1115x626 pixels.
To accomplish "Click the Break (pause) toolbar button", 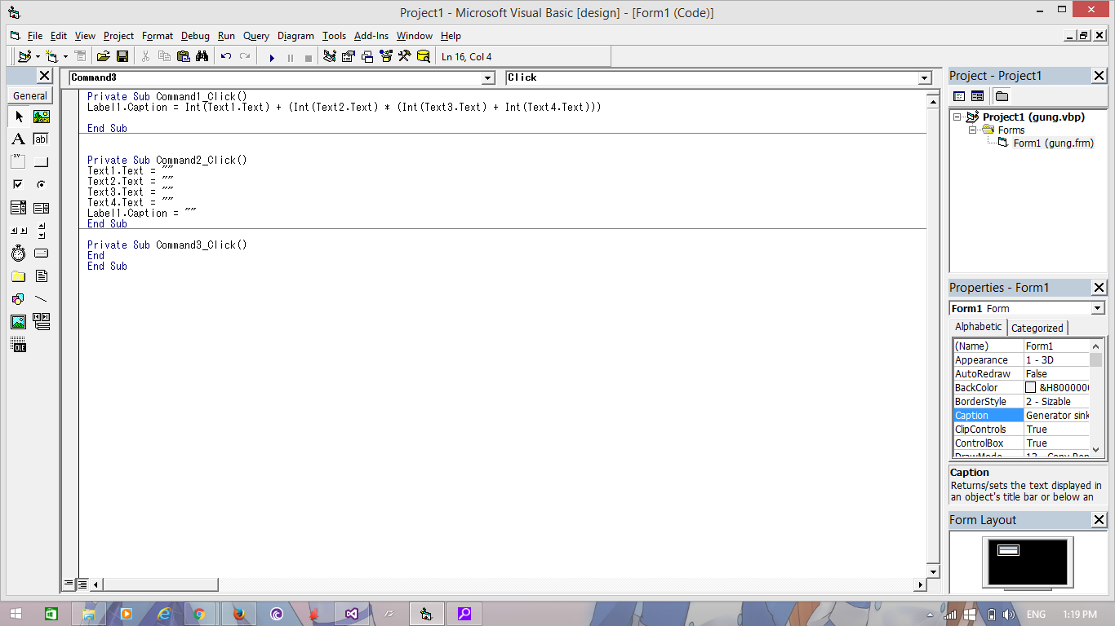I will click(x=290, y=57).
